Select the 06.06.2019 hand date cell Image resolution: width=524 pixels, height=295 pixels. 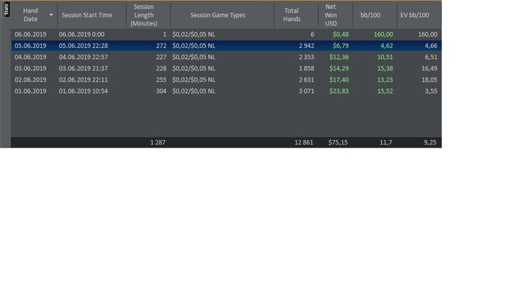coord(31,34)
